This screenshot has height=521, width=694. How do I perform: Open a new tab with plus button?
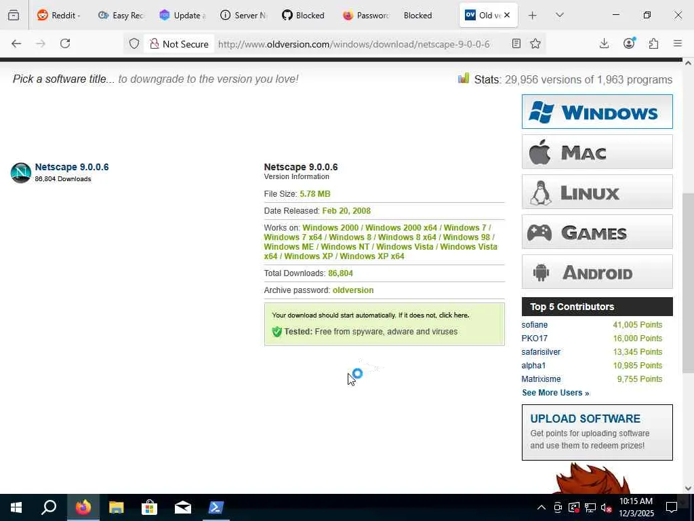click(533, 16)
